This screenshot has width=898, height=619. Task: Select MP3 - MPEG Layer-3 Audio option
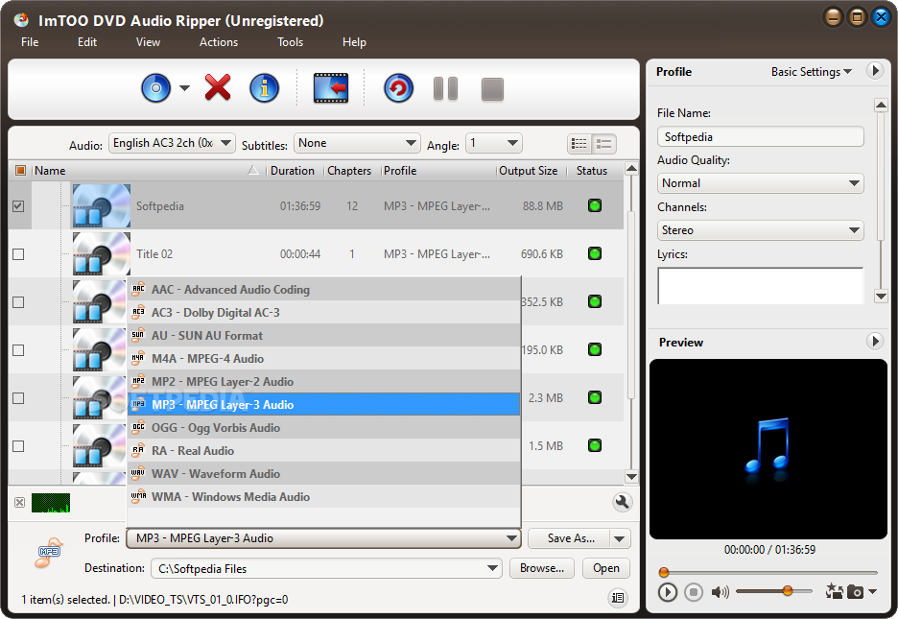coord(323,404)
